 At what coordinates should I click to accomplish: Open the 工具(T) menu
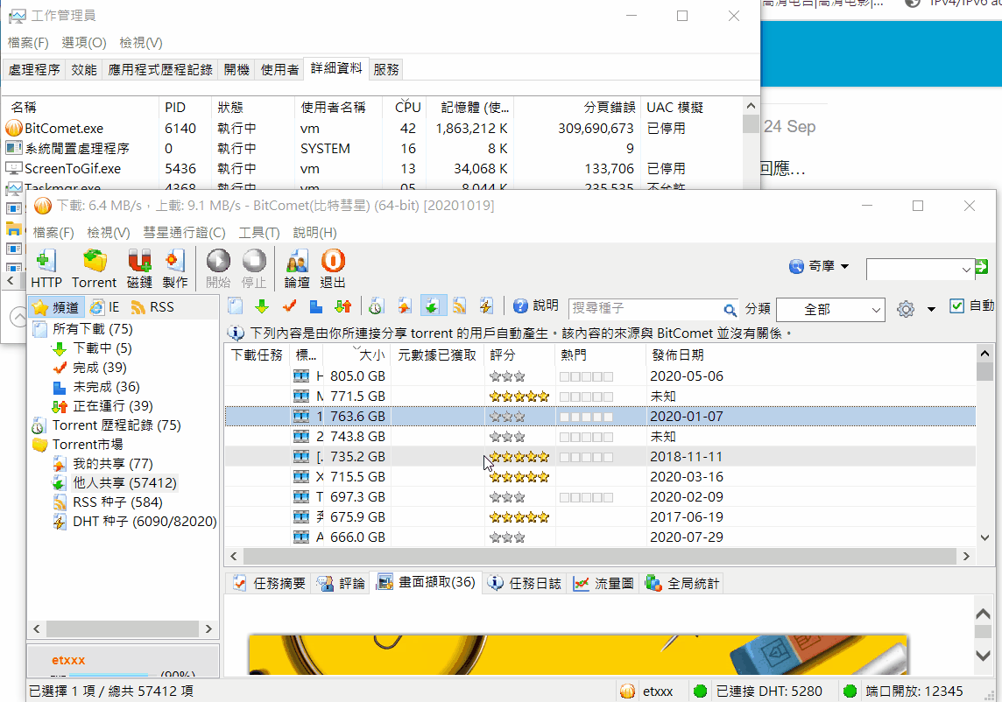258,233
